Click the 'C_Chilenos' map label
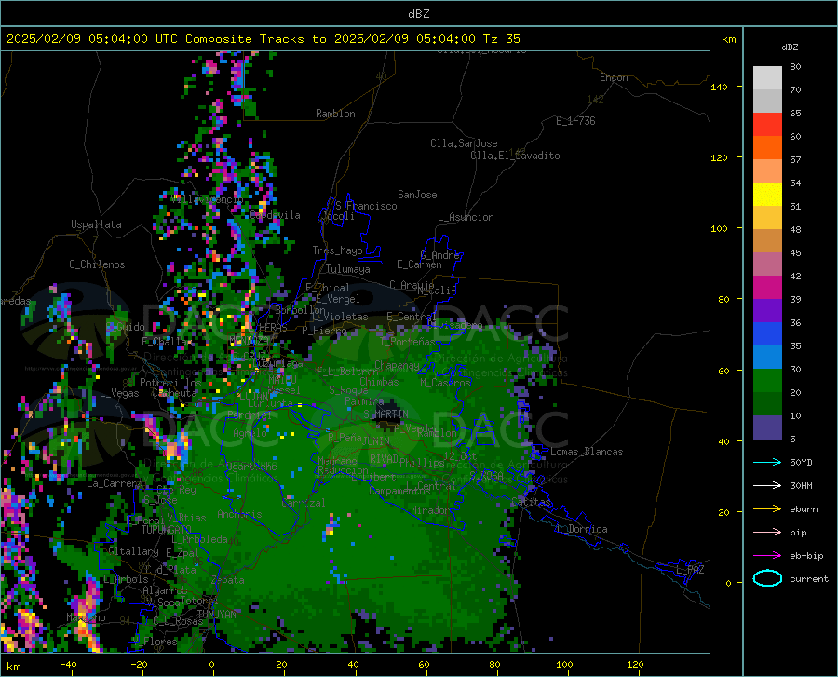The image size is (838, 677). 97,264
